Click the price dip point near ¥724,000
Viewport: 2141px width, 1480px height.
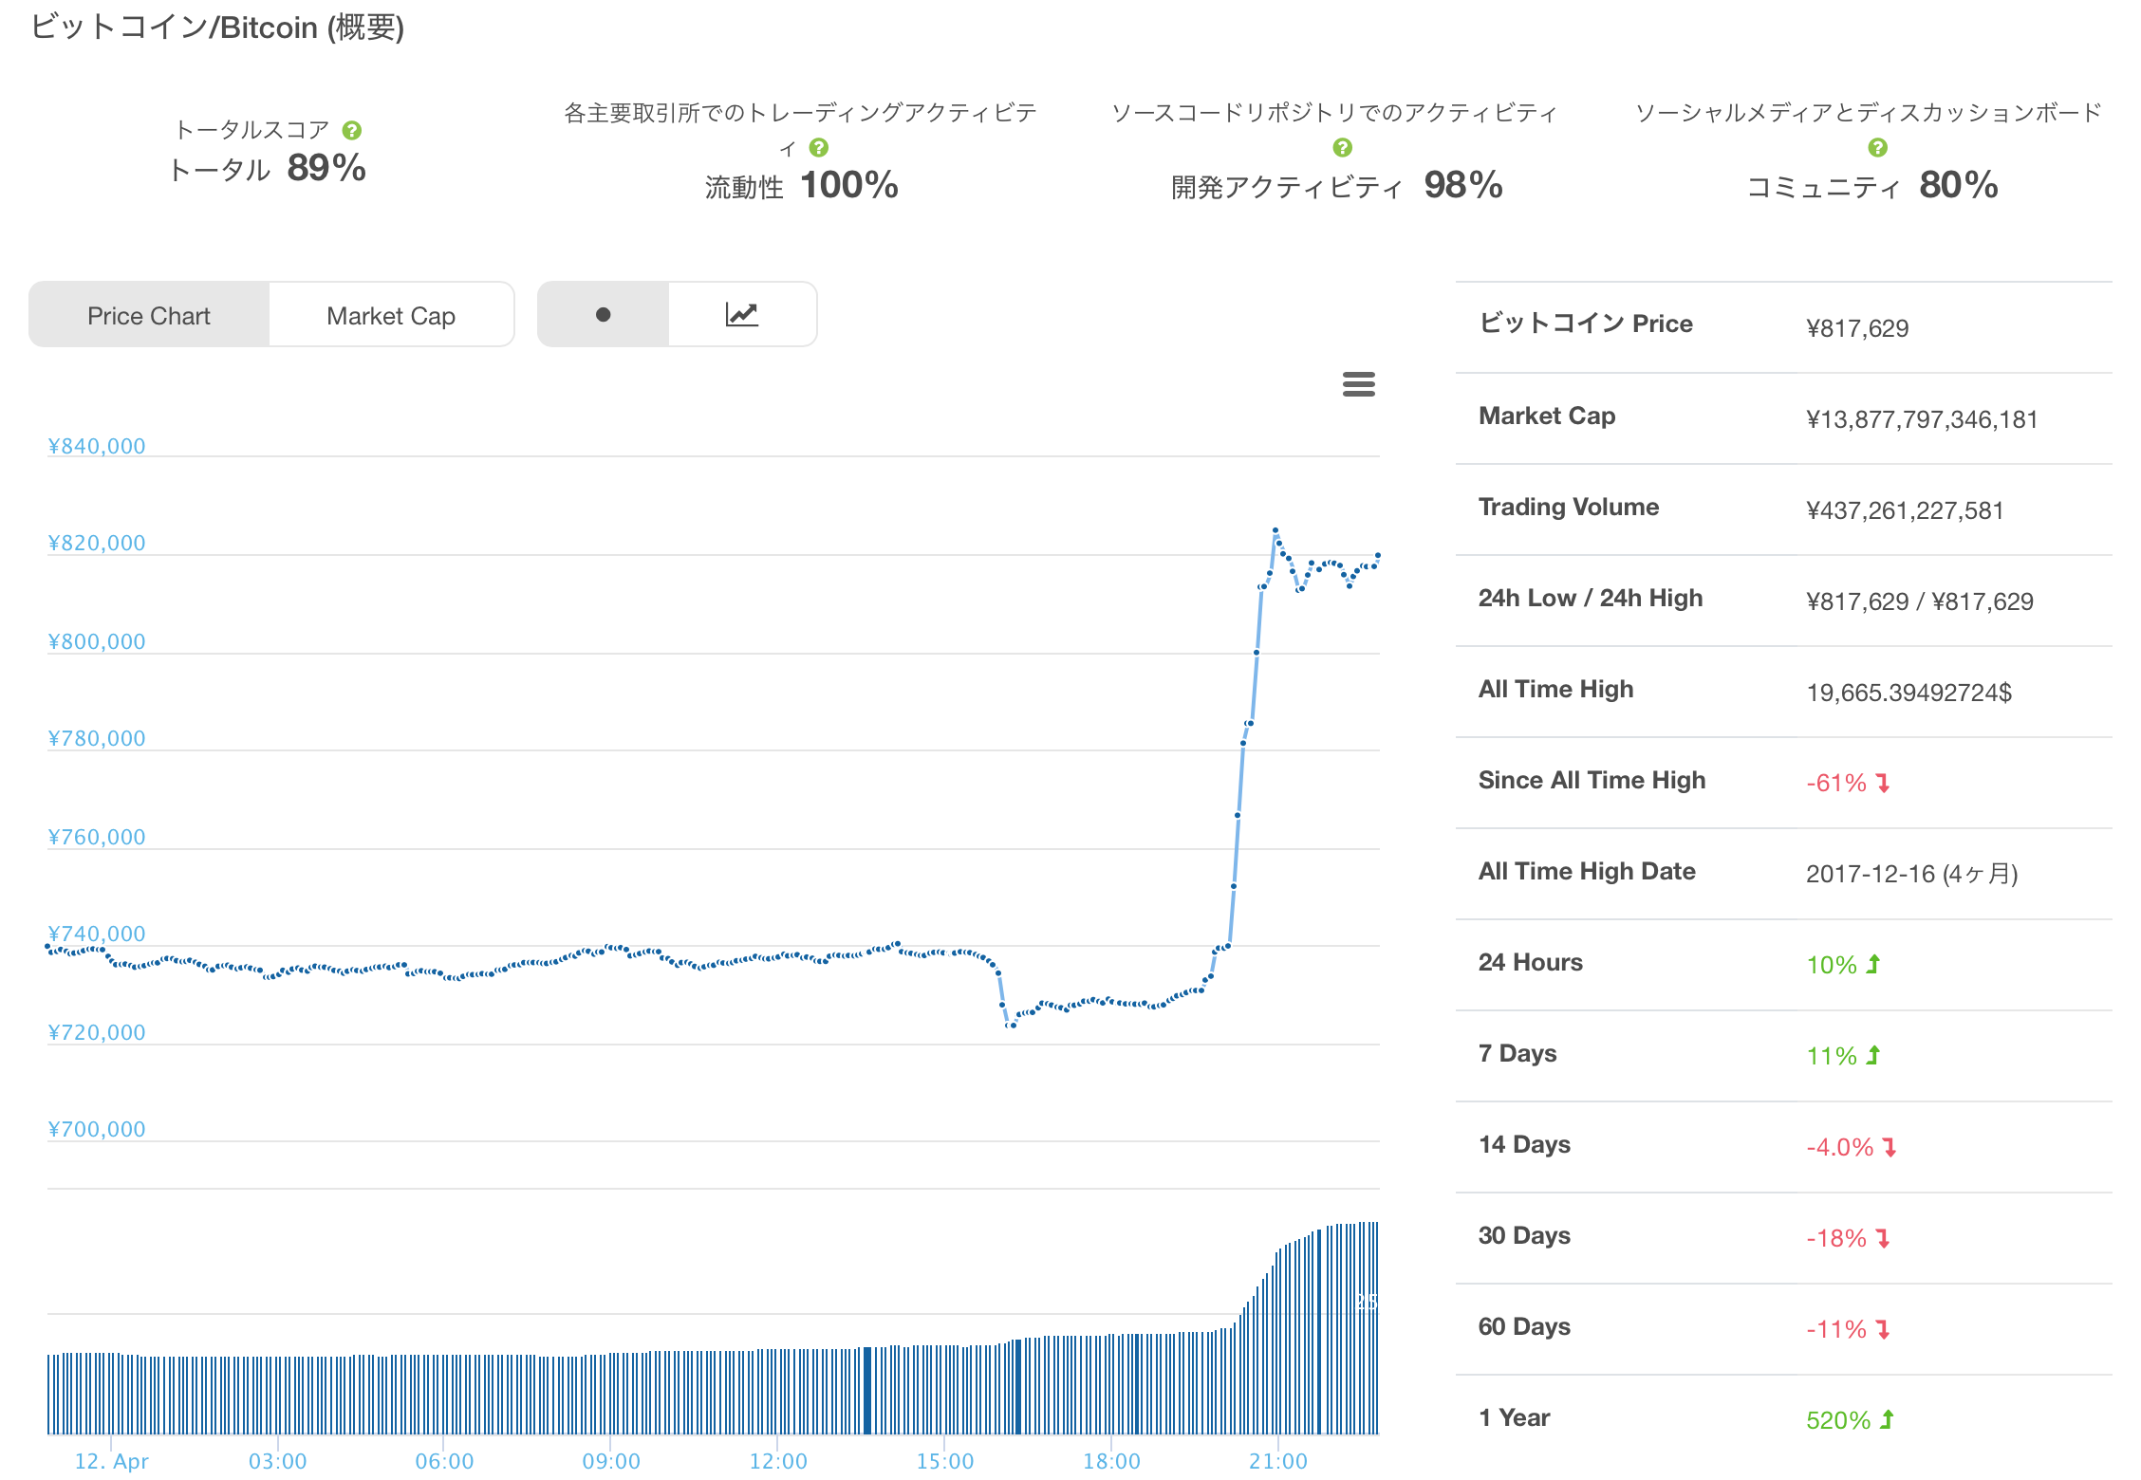tap(1010, 1025)
